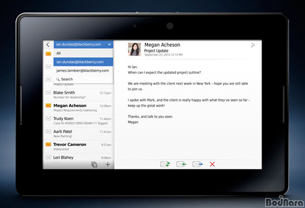Open Blake Smith's email about the dealership
The height and width of the screenshot is (208, 305).
(79, 95)
